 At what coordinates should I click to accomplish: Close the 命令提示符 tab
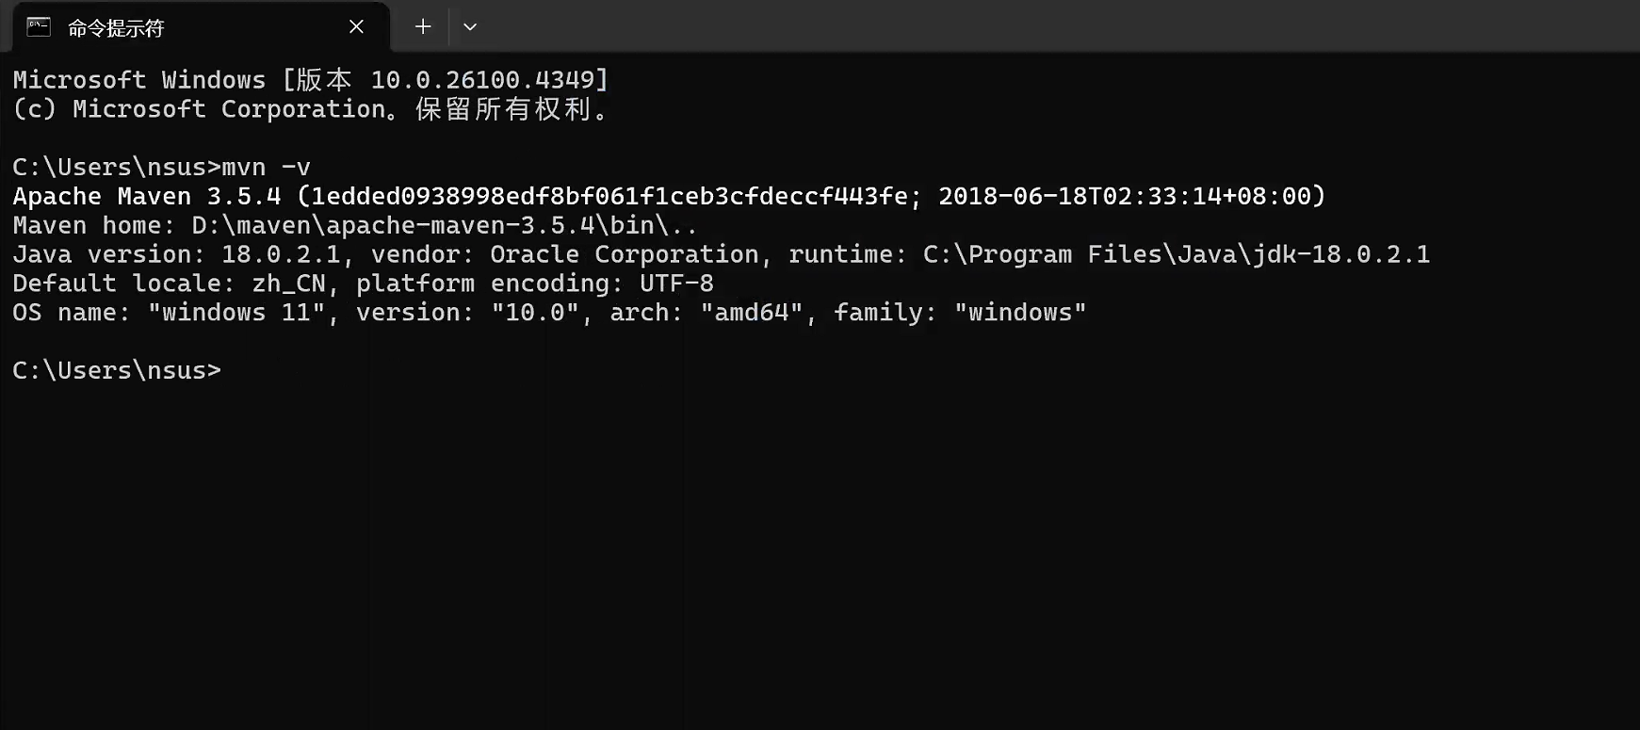point(356,27)
